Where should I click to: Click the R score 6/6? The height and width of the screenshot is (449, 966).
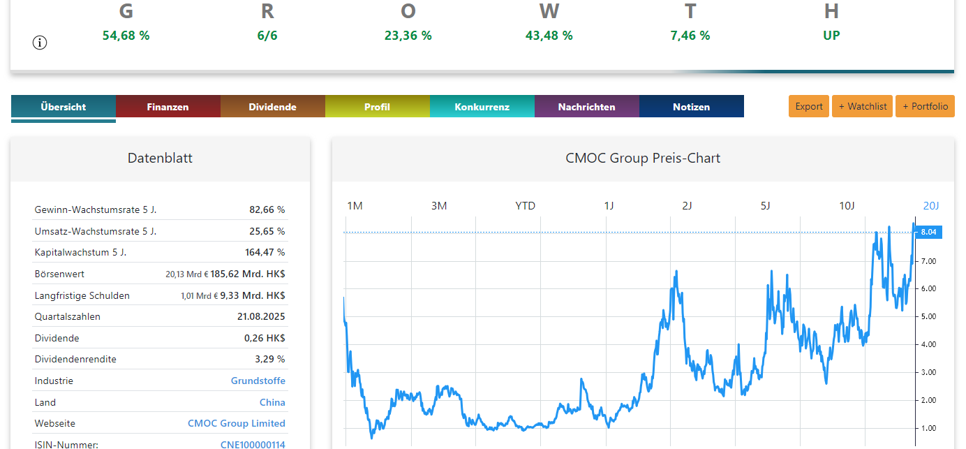pos(267,35)
